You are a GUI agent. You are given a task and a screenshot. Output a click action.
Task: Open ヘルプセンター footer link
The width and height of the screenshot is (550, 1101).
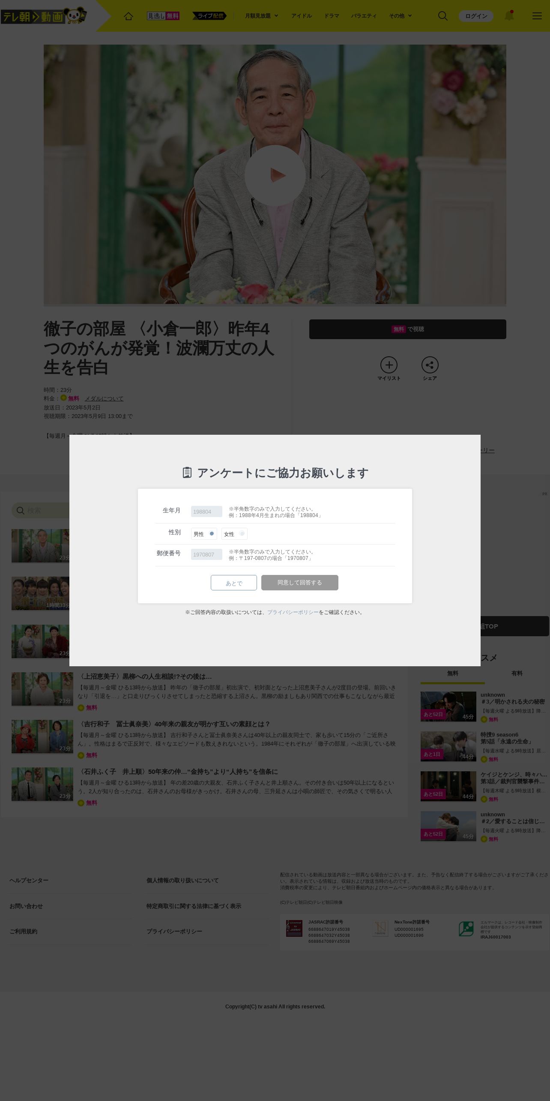point(29,881)
